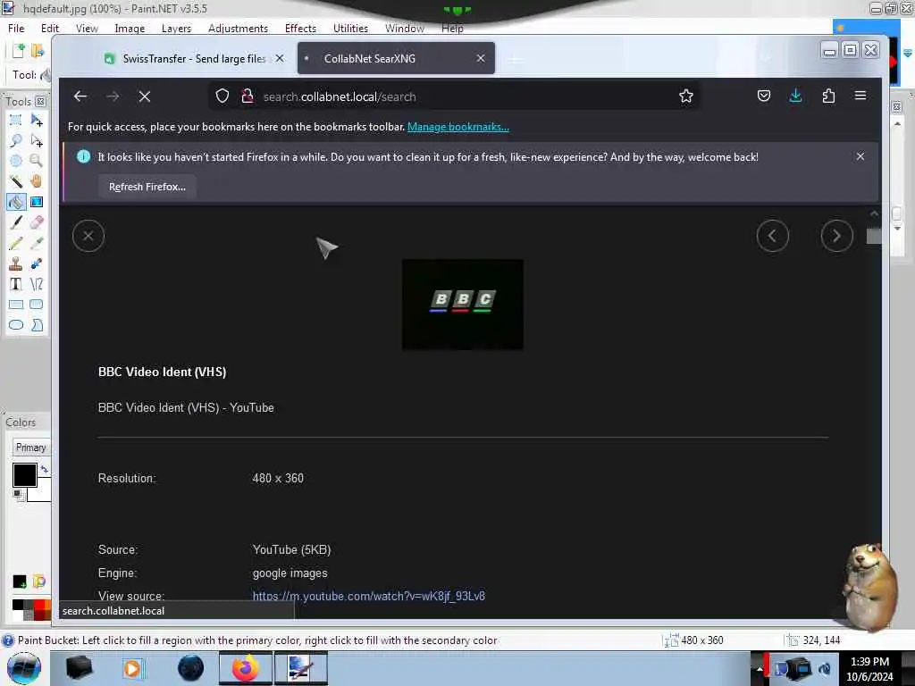
Task: Open the Firefox hamburger menu
Action: click(860, 96)
